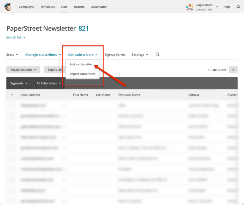Image resolution: width=244 pixels, height=205 pixels.
Task: Sort by Last Name column
Action: [x=103, y=95]
